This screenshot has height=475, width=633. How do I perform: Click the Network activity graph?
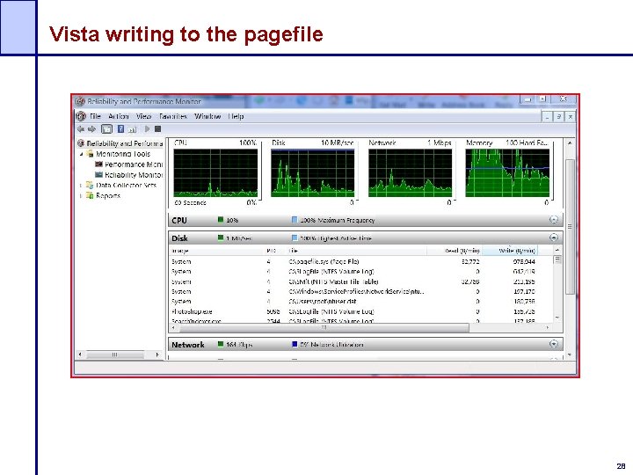pyautogui.click(x=411, y=173)
